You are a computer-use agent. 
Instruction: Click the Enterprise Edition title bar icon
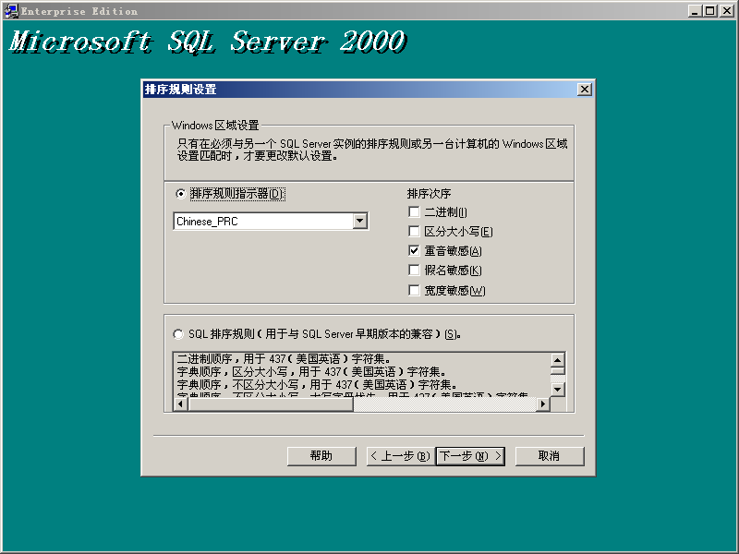11,11
